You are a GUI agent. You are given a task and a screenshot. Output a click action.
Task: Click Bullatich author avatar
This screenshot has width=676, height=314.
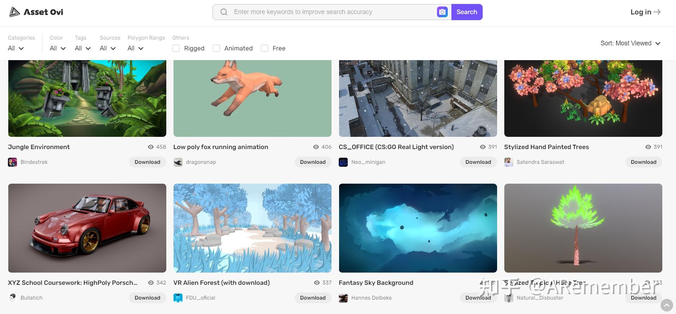point(13,298)
